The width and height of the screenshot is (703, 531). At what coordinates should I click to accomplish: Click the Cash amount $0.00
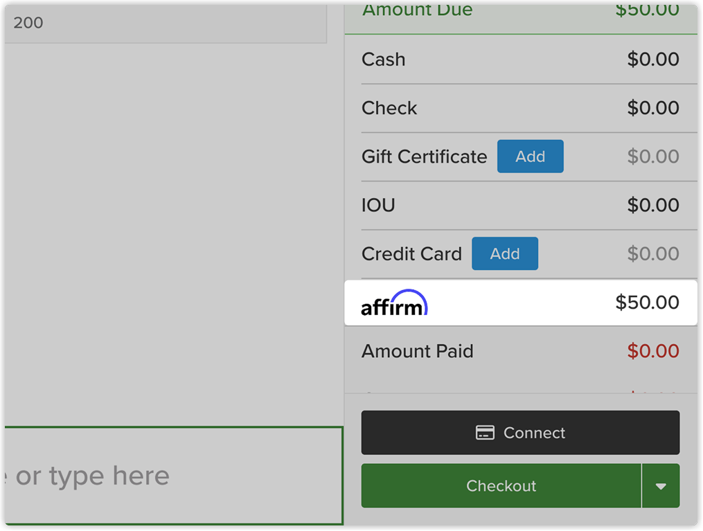(652, 59)
